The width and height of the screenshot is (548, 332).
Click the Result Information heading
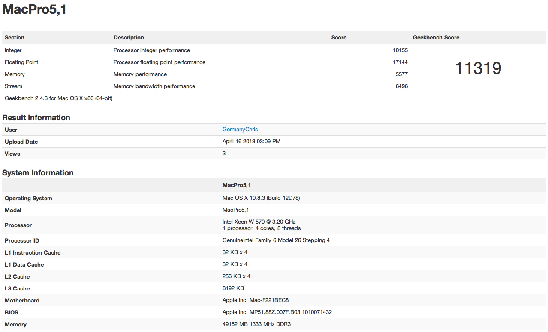pyautogui.click(x=36, y=117)
